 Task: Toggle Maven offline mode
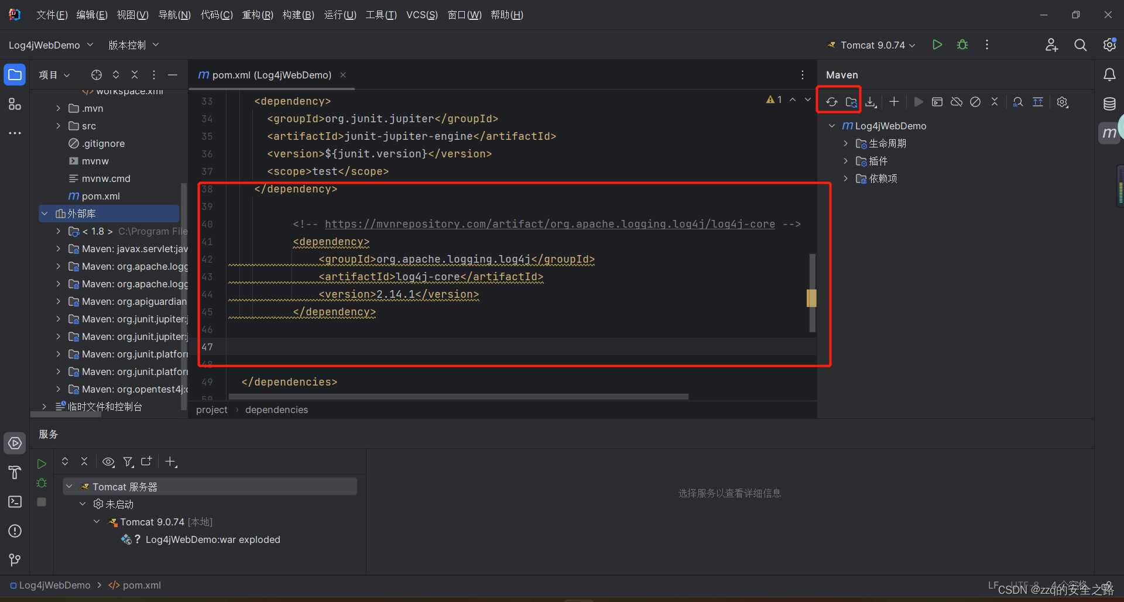[x=957, y=102]
